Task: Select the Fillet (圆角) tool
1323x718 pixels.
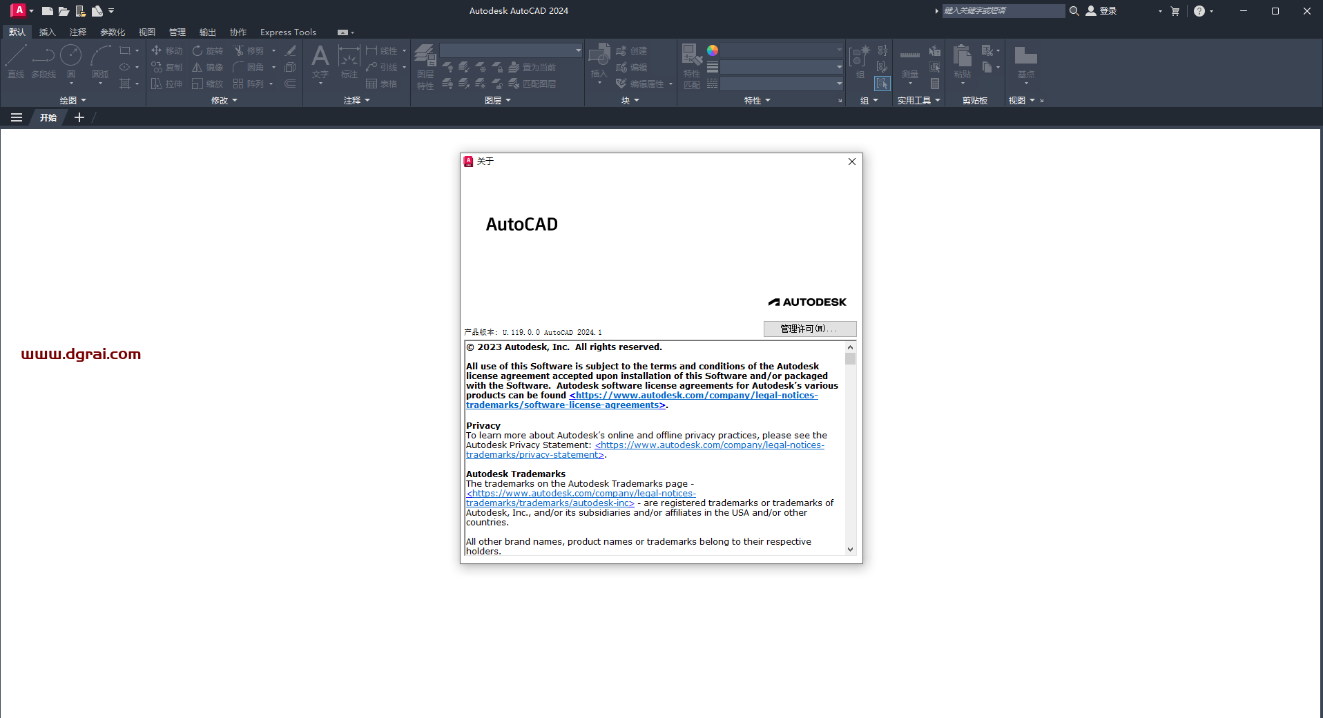Action: tap(249, 67)
